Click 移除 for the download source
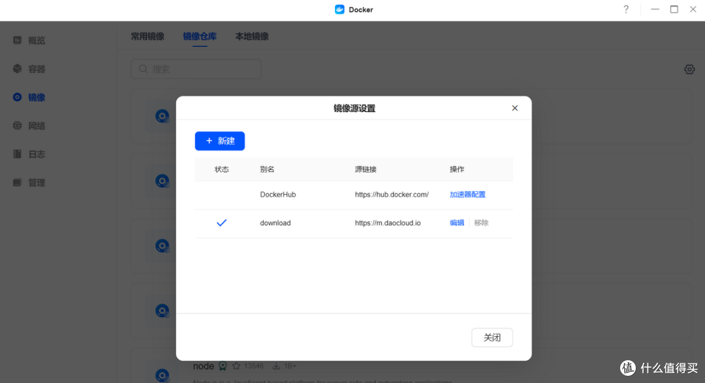705x383 pixels. pos(481,223)
